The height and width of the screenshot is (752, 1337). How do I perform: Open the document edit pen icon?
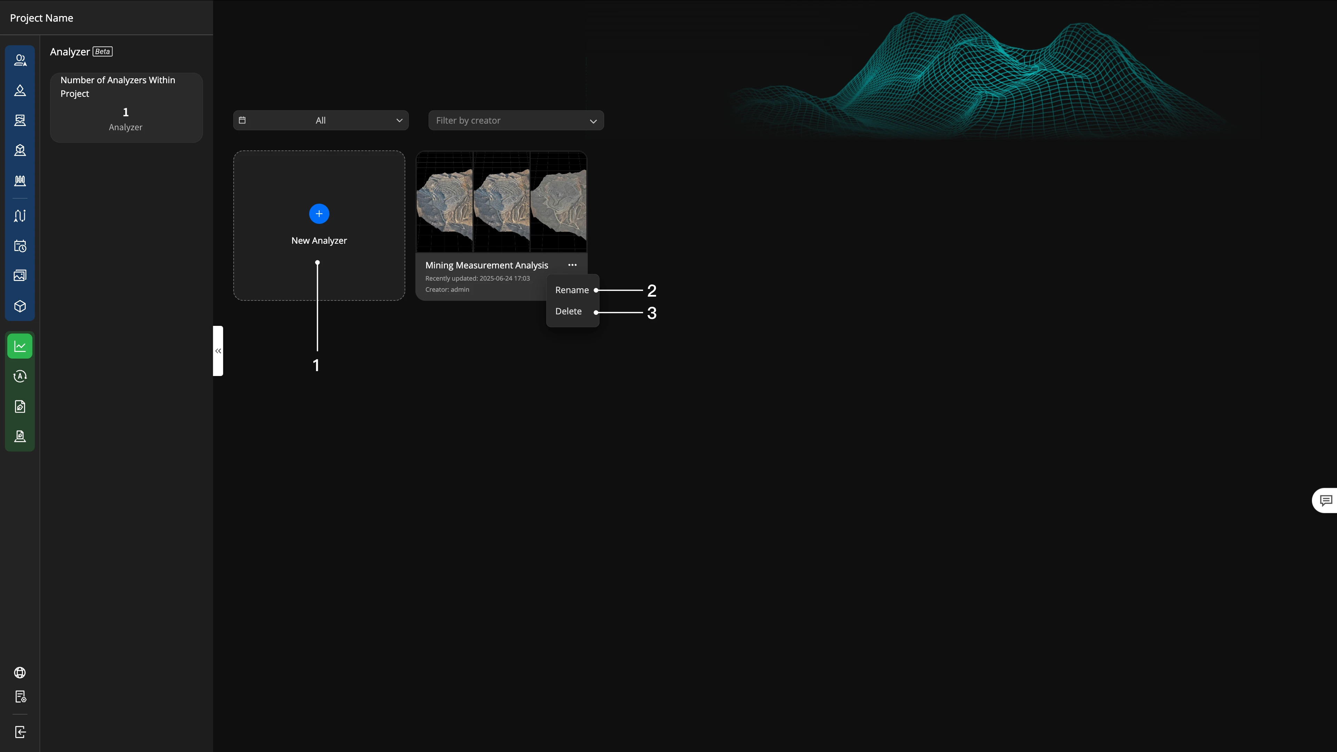20,406
